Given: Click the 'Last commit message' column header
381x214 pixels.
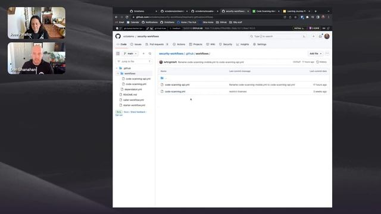Looking at the screenshot, I should (239, 71).
